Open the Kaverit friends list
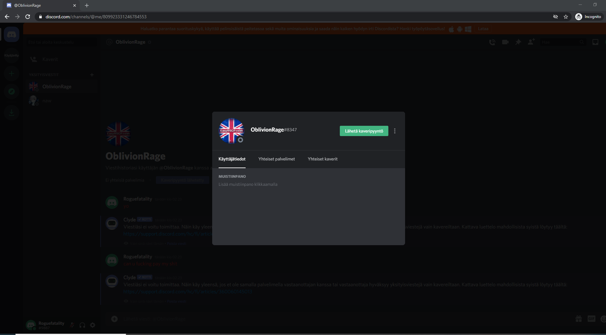This screenshot has width=606, height=335. click(62, 59)
